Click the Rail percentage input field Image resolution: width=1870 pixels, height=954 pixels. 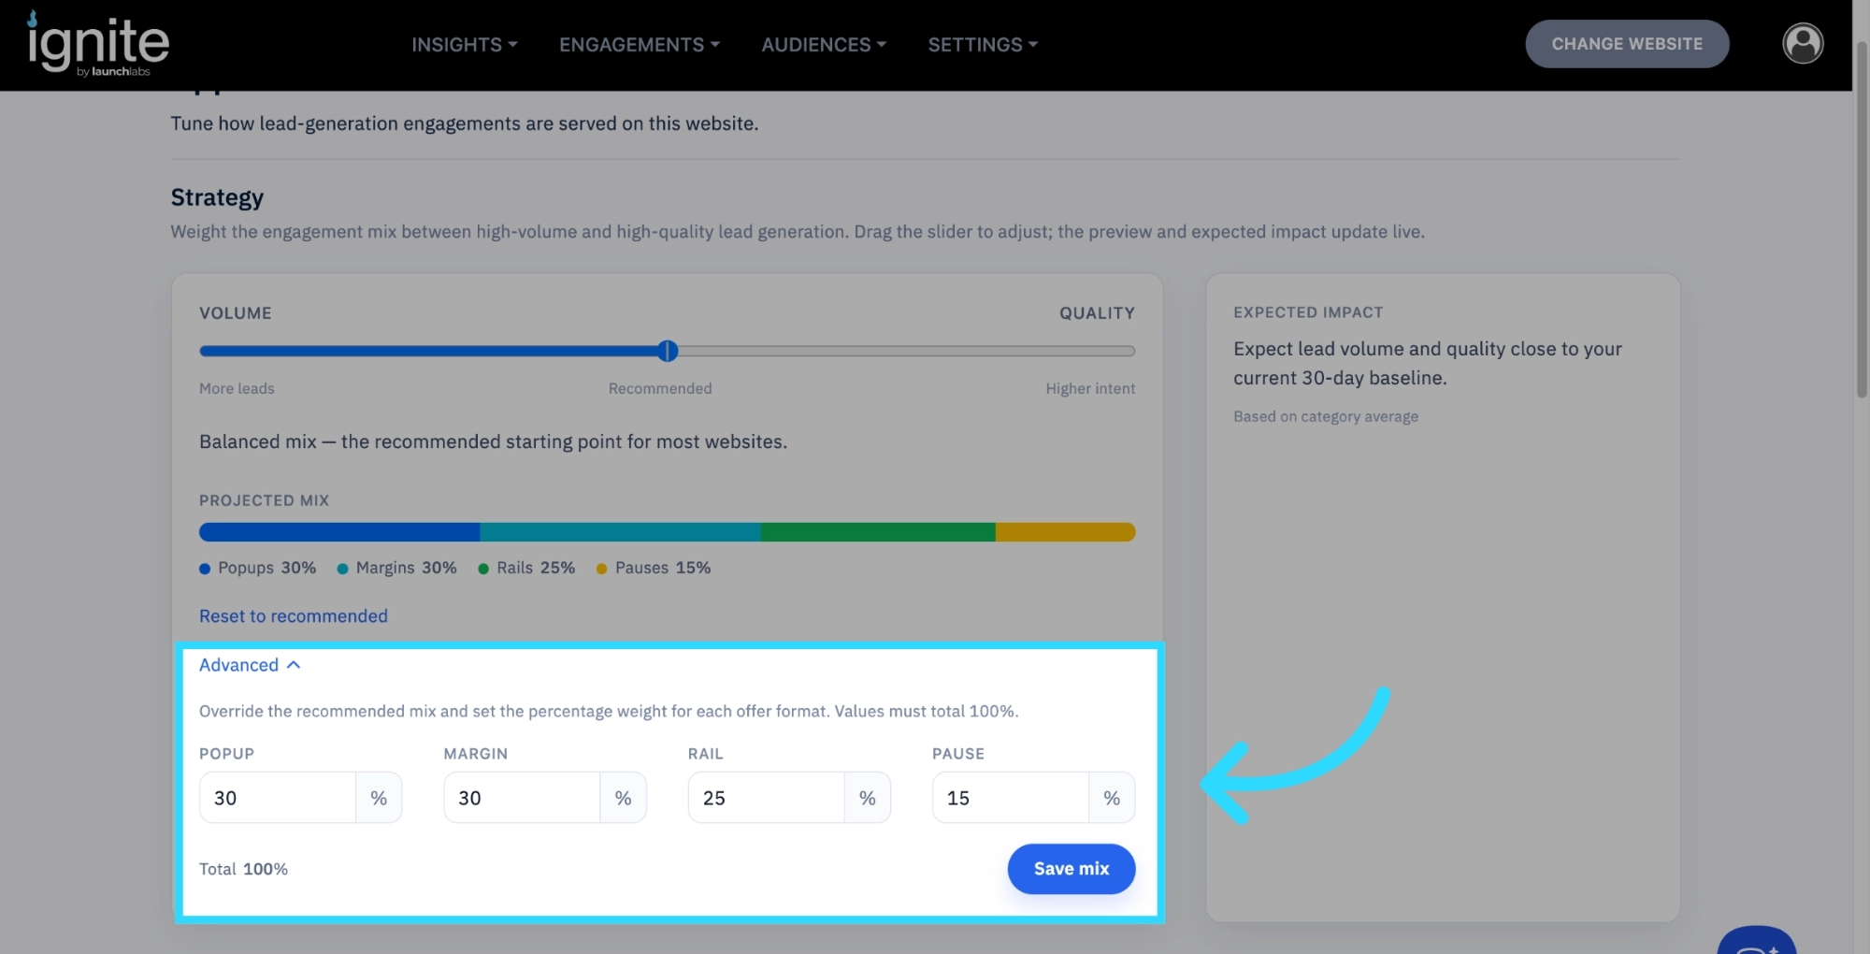[767, 798]
